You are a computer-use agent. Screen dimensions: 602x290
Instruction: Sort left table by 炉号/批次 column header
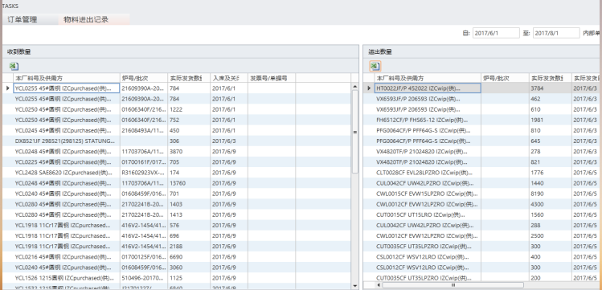[x=144, y=78]
